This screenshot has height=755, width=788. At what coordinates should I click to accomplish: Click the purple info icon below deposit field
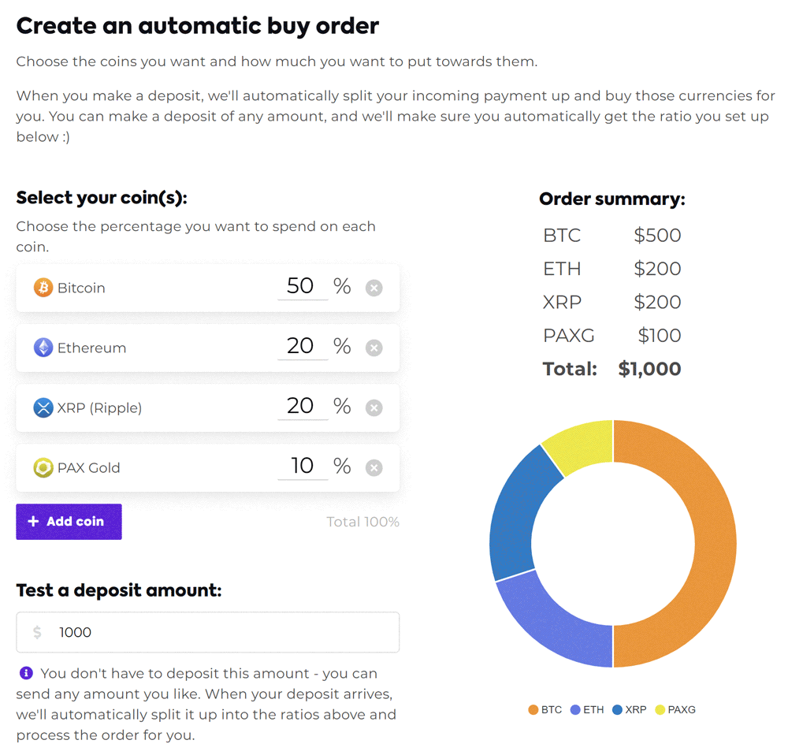click(26, 673)
